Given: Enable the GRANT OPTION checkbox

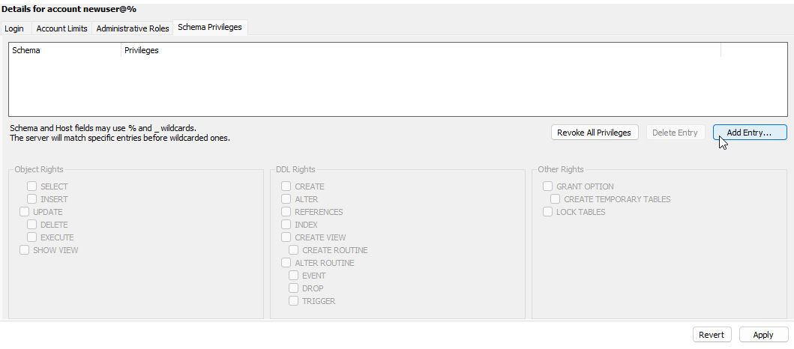Looking at the screenshot, I should pyautogui.click(x=548, y=186).
